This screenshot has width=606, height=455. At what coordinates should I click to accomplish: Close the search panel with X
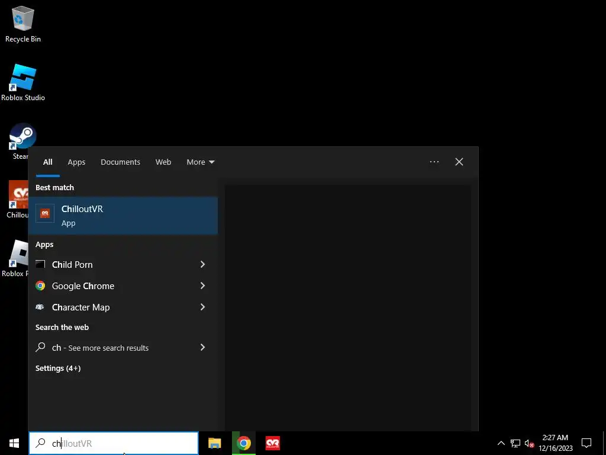coord(459,162)
